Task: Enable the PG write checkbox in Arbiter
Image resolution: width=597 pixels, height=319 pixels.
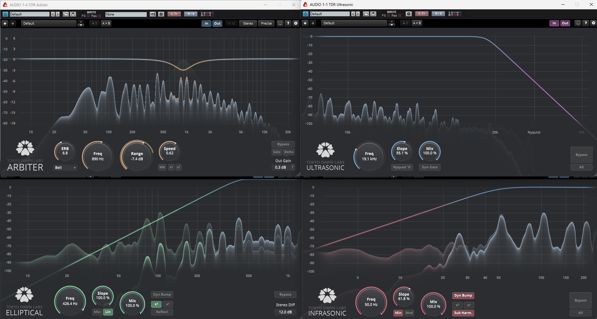Action: pyautogui.click(x=88, y=16)
